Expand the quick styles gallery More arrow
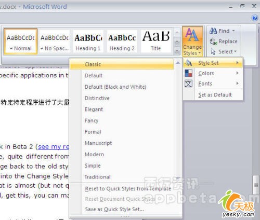 click(177, 51)
